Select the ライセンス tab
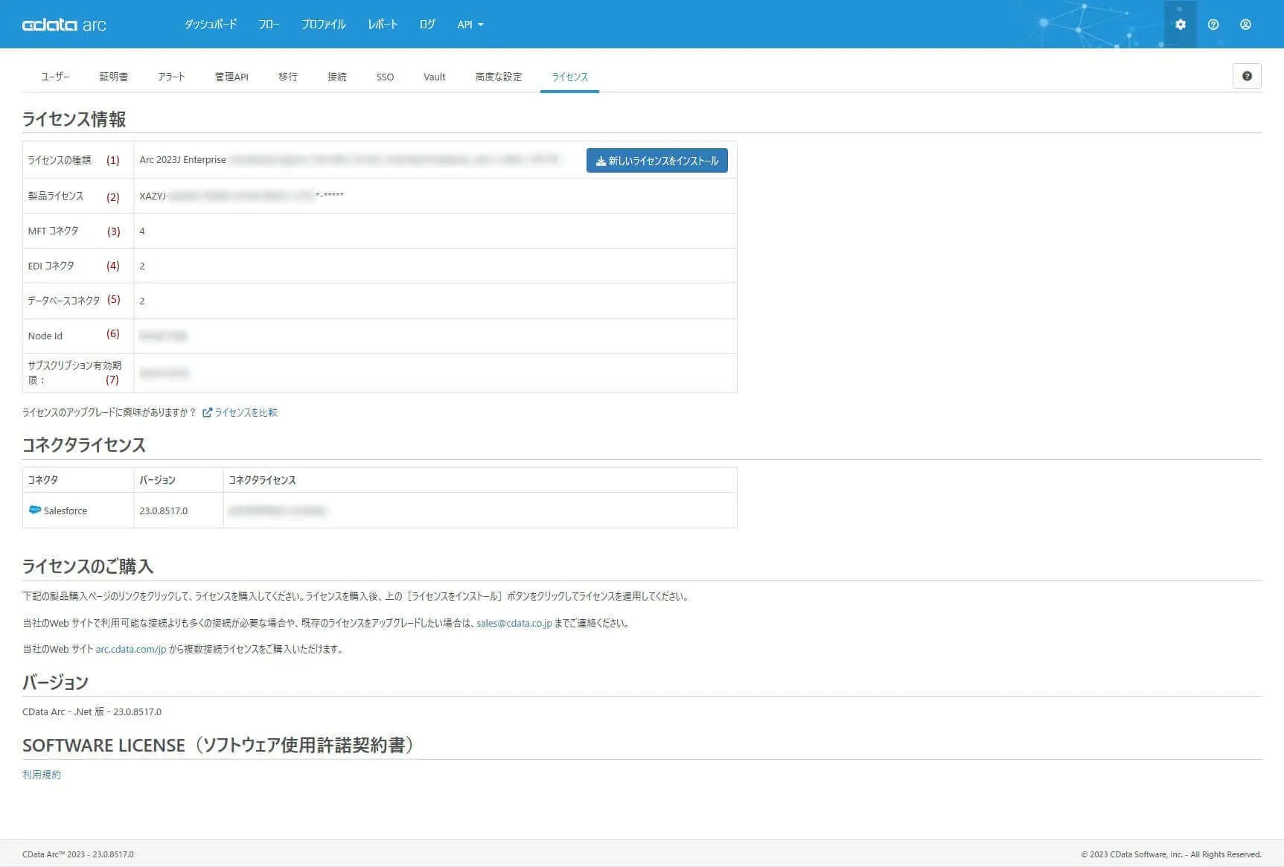The height and width of the screenshot is (867, 1284). [570, 77]
